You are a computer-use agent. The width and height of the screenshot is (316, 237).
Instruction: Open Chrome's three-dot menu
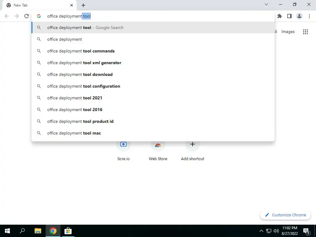(309, 16)
